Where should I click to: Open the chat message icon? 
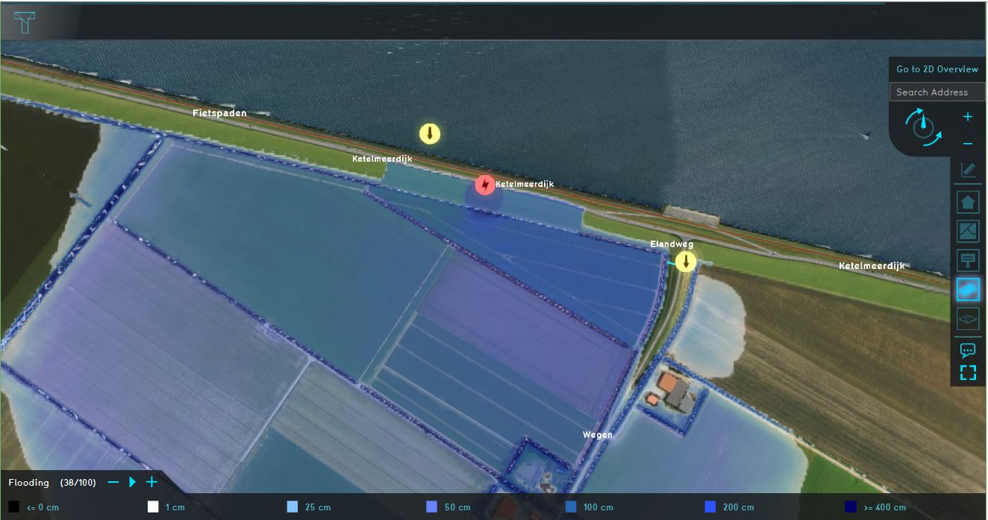pyautogui.click(x=968, y=349)
